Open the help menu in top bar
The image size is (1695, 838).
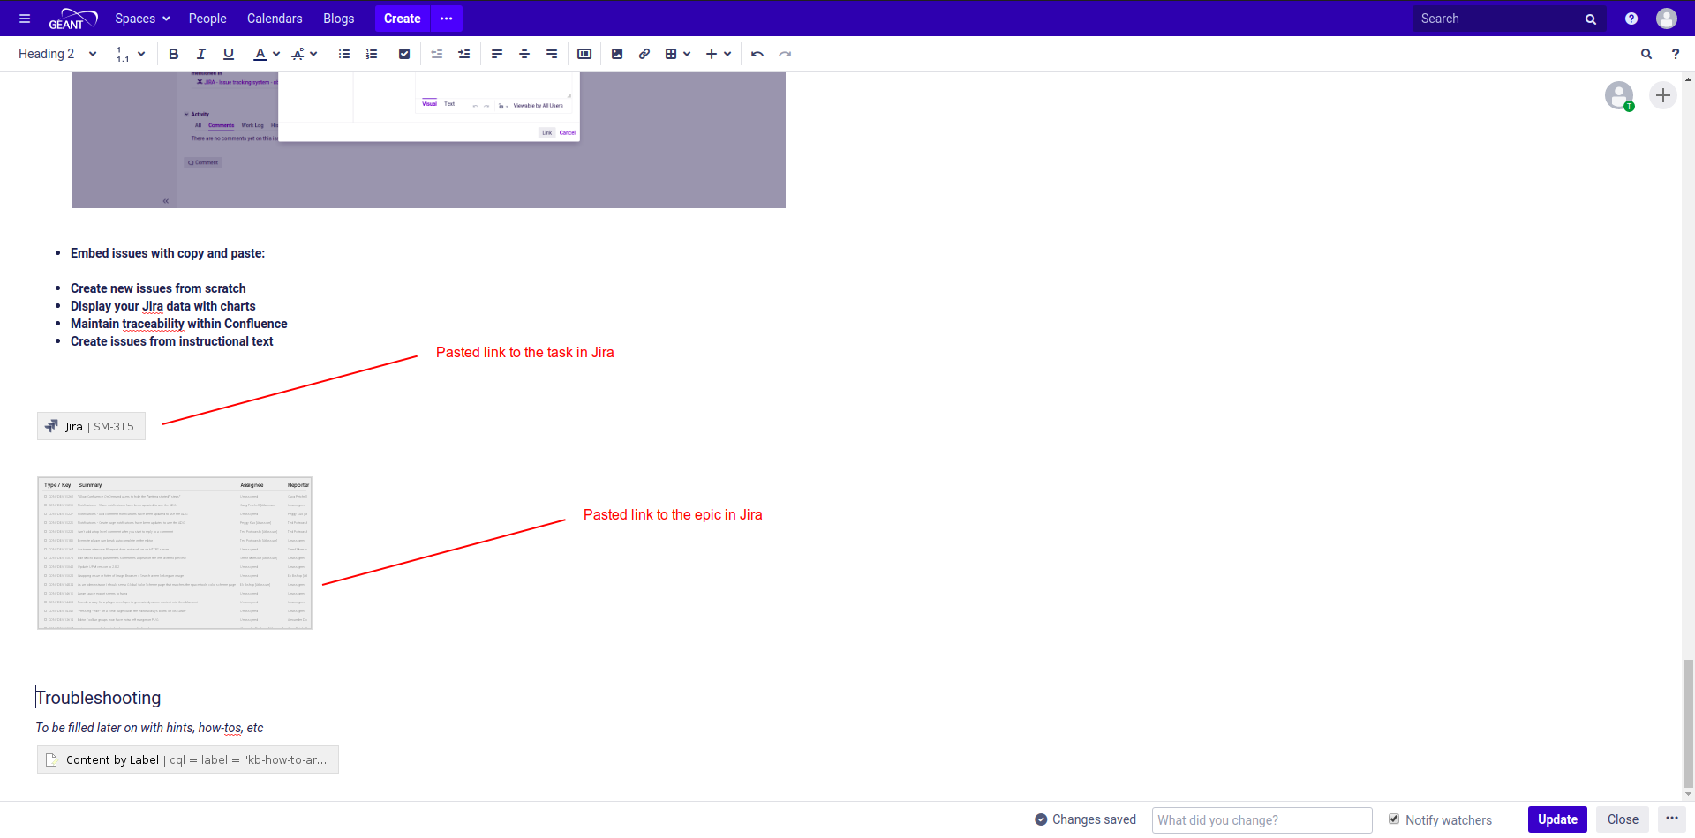click(x=1631, y=19)
